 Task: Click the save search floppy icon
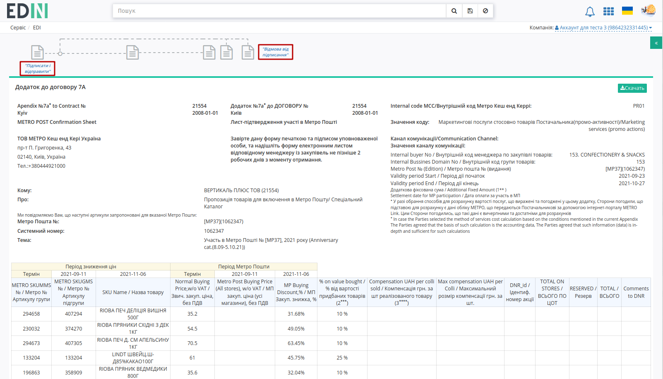(x=470, y=11)
